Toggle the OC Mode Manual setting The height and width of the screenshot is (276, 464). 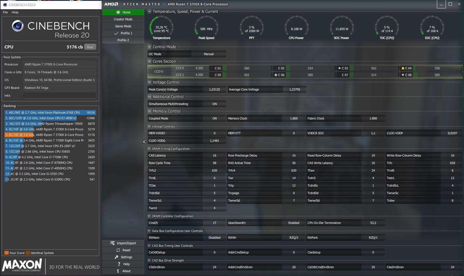pos(209,54)
